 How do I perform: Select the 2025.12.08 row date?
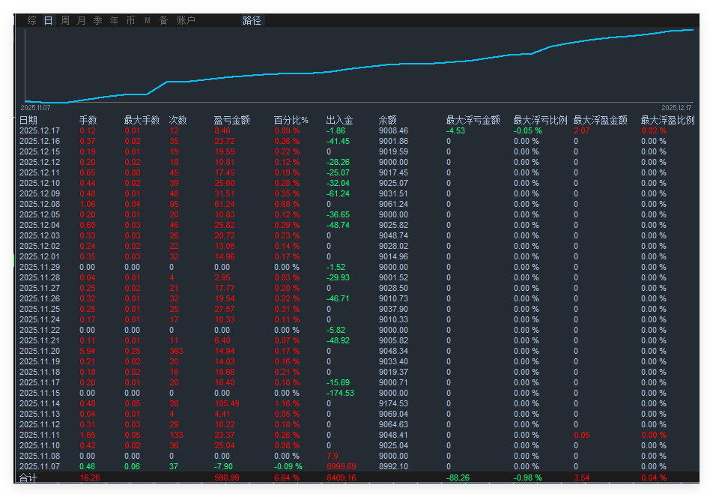[40, 204]
